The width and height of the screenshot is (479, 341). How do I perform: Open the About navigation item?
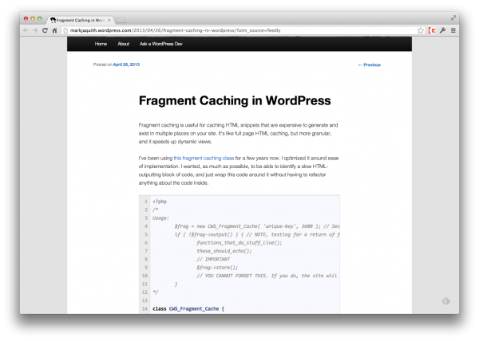(124, 44)
